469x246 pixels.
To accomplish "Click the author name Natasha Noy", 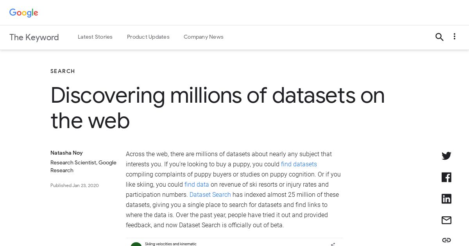I will 66,153.
